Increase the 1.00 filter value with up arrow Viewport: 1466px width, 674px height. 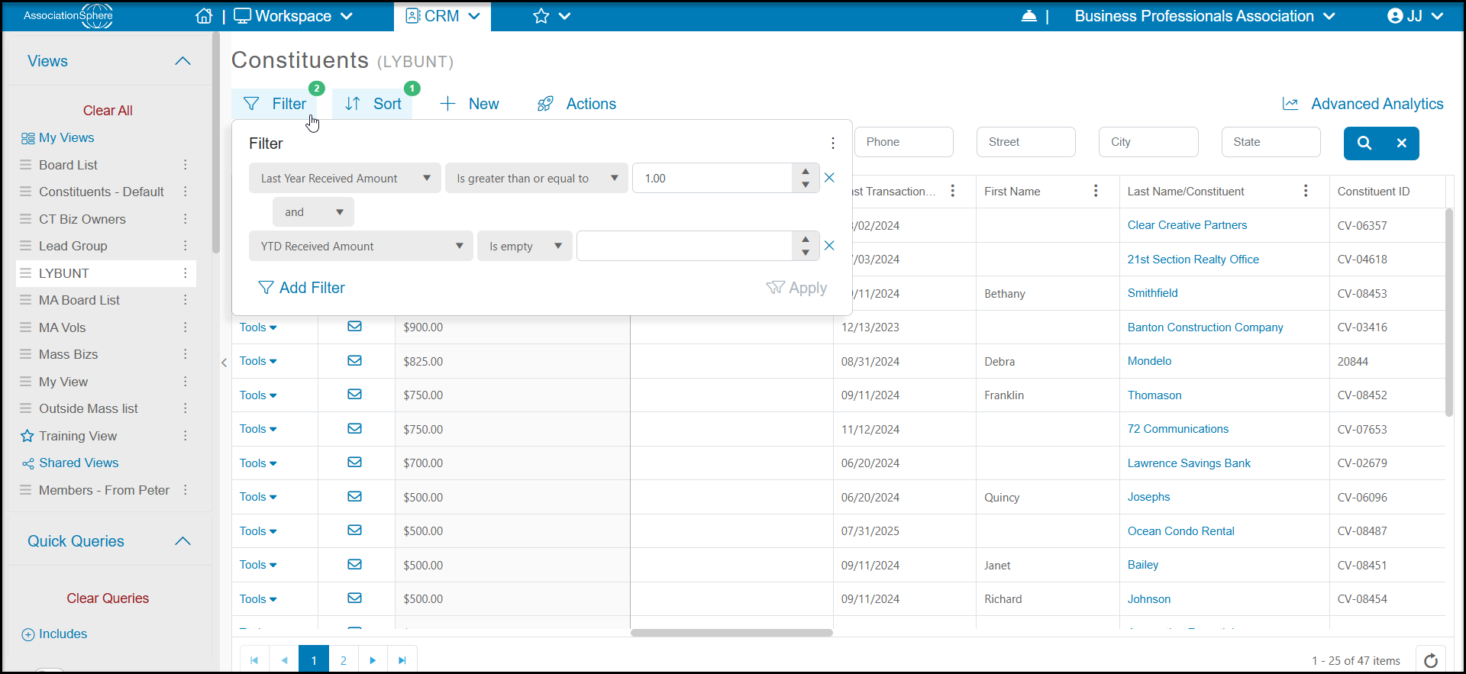click(x=806, y=171)
